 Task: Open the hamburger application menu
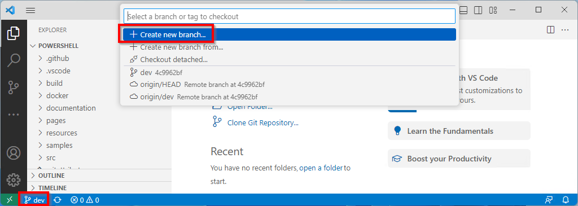[30, 10]
